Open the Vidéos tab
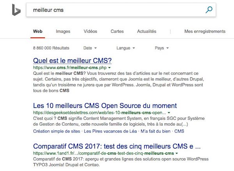Image resolution: width=234 pixels, height=171 pixels. click(90, 31)
